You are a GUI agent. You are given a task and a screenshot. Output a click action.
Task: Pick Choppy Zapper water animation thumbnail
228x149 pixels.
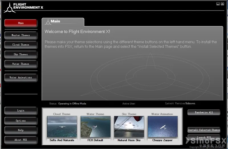[x=162, y=127]
